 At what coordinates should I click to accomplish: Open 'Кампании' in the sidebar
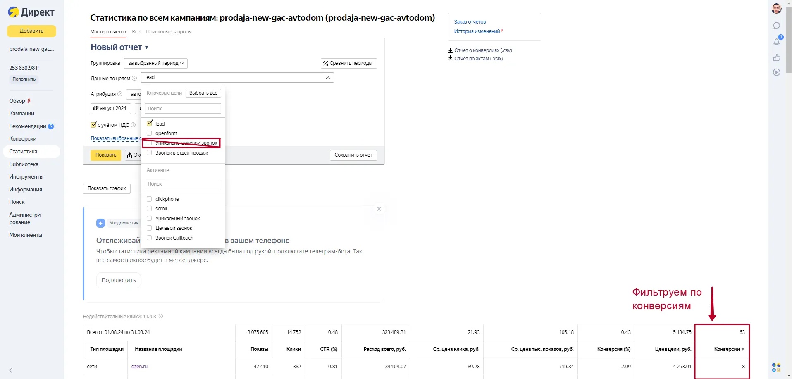(x=22, y=113)
